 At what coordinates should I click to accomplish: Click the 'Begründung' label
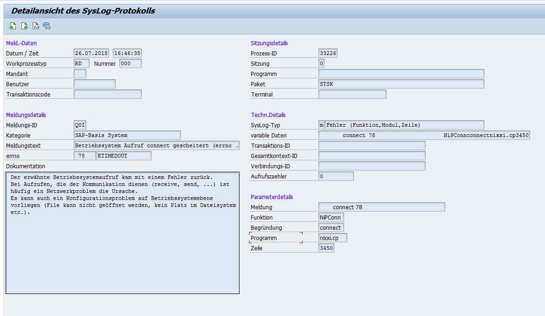[x=266, y=228]
